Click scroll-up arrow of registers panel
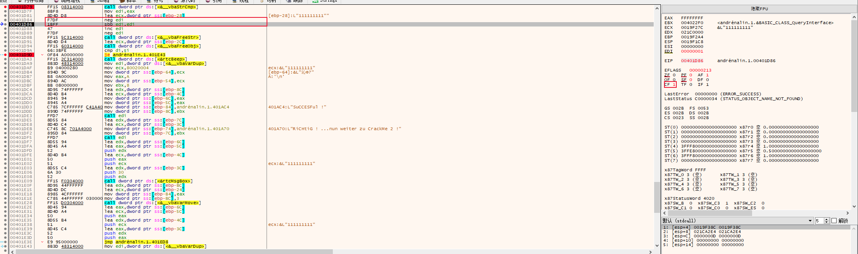The width and height of the screenshot is (858, 254). click(854, 17)
